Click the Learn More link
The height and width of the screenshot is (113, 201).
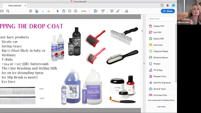pos(161,107)
